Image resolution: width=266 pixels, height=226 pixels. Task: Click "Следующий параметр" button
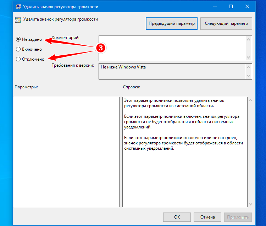226,23
